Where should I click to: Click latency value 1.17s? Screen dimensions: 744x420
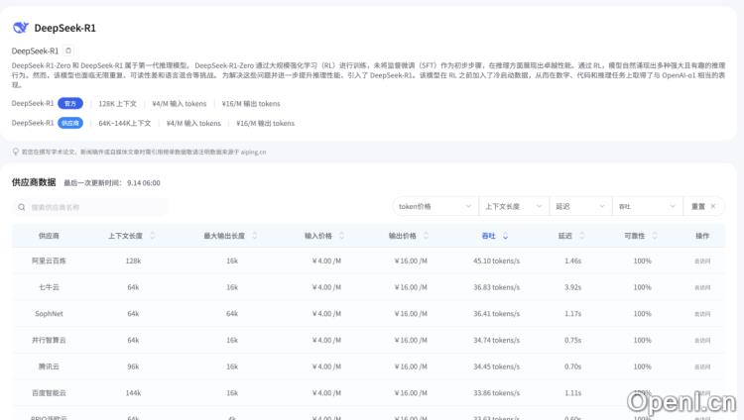pyautogui.click(x=572, y=314)
